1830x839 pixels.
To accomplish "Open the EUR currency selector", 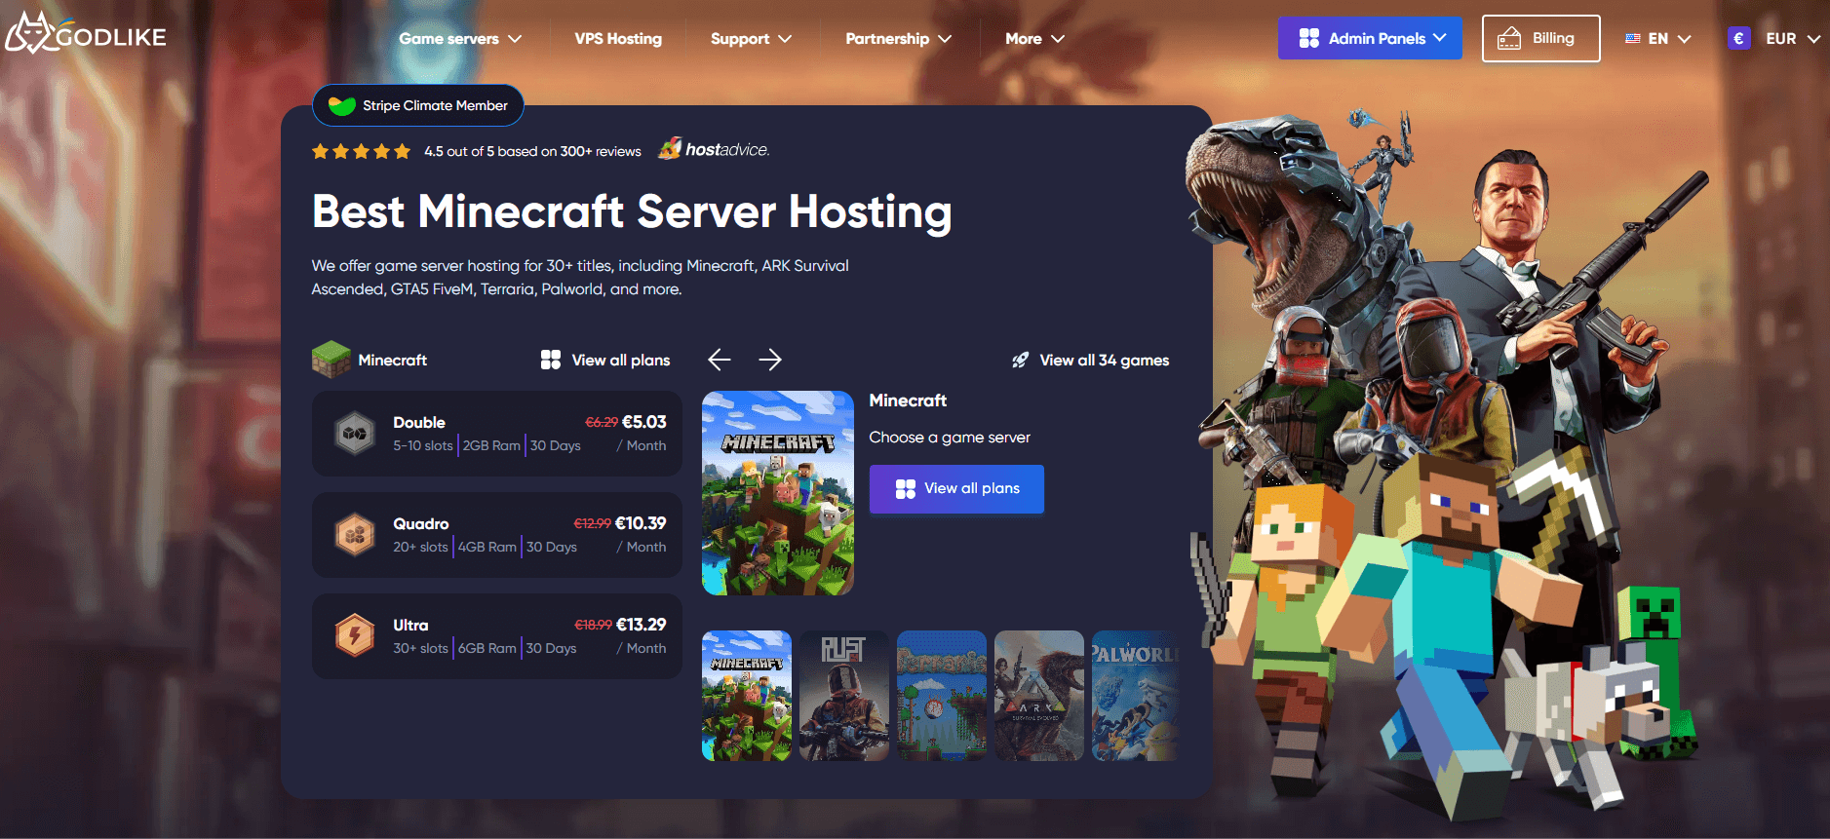I will pyautogui.click(x=1773, y=39).
